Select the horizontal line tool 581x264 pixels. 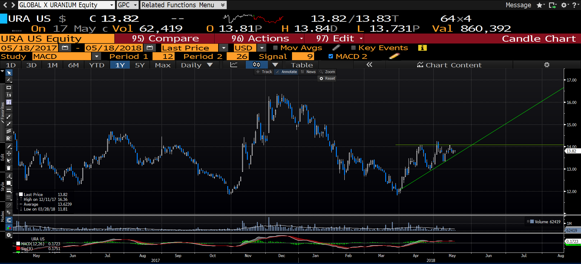click(x=9, y=109)
